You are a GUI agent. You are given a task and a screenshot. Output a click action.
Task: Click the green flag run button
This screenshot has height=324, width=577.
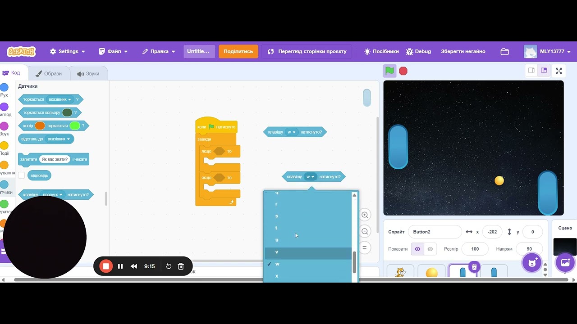[390, 71]
